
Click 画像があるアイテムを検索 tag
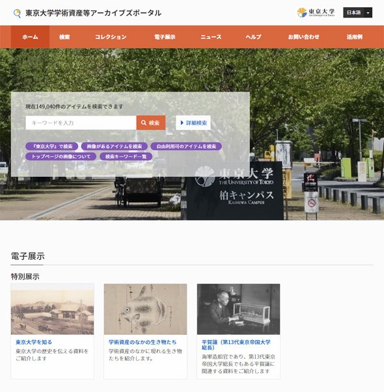point(114,146)
